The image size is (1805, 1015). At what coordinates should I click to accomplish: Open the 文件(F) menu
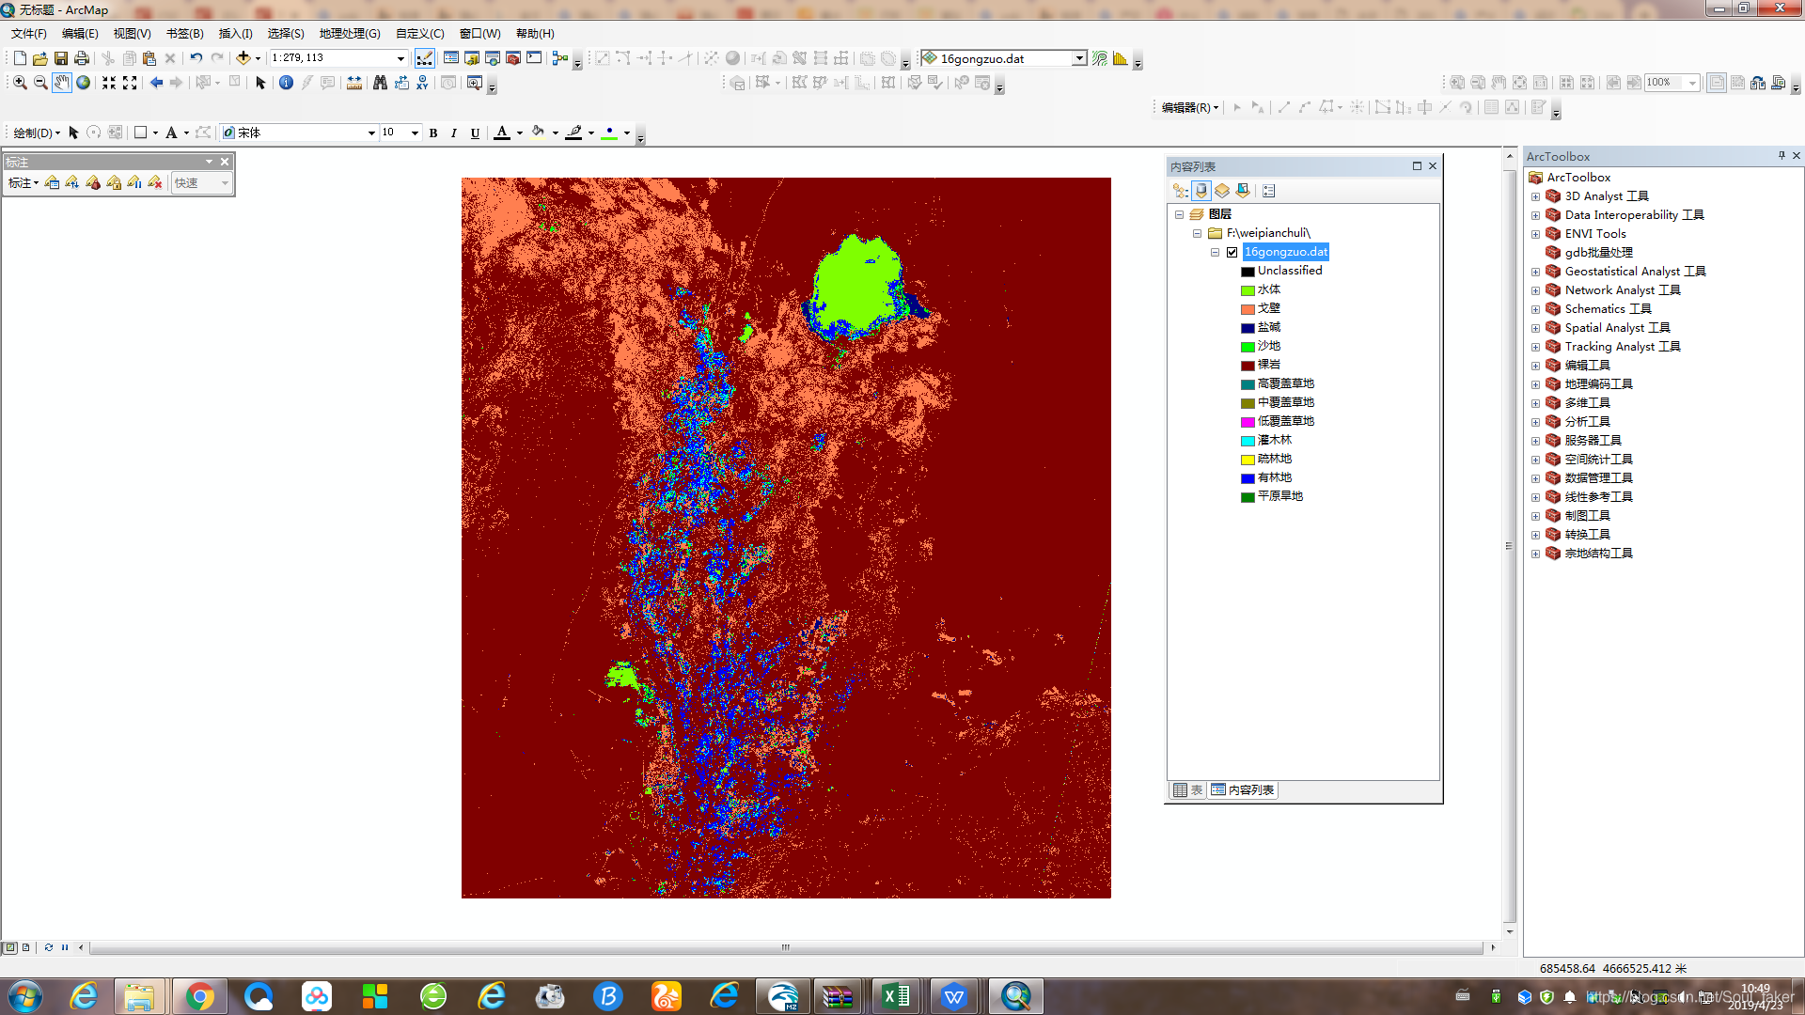coord(29,34)
